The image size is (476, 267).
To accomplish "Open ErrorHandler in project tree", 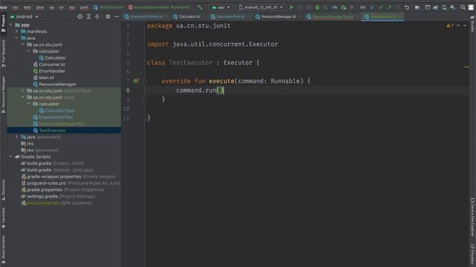I will pos(49,71).
